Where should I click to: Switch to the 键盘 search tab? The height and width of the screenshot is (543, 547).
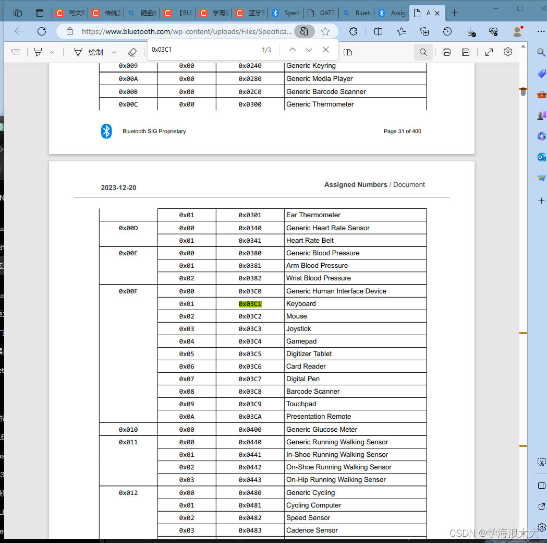(x=142, y=13)
